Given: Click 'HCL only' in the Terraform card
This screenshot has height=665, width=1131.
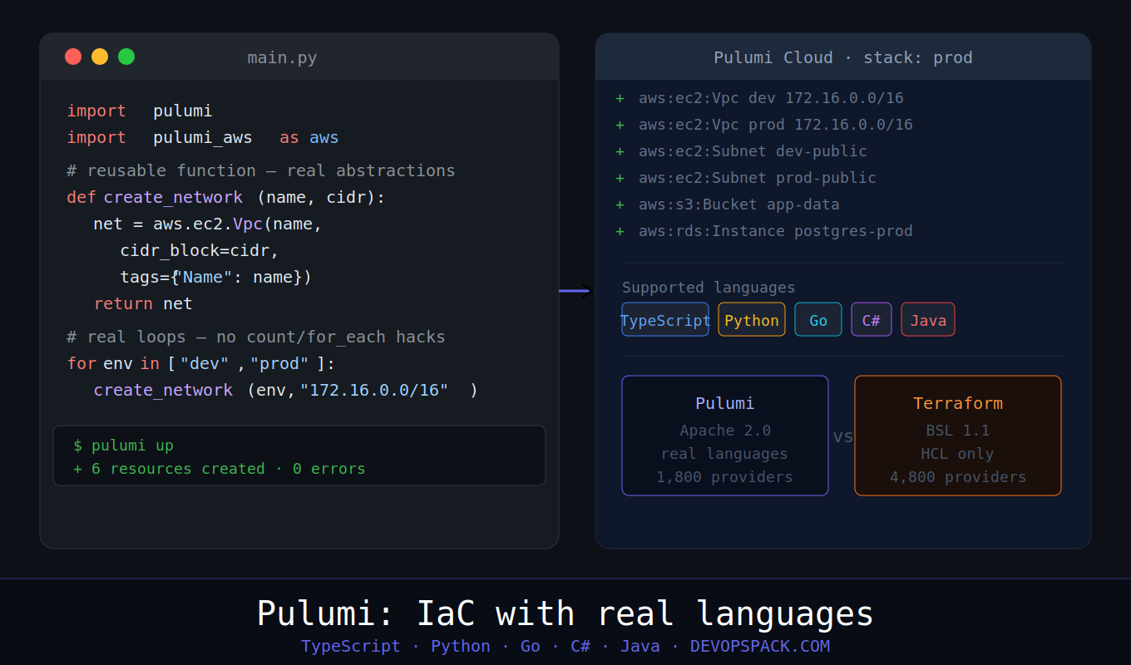Looking at the screenshot, I should pyautogui.click(x=957, y=454).
